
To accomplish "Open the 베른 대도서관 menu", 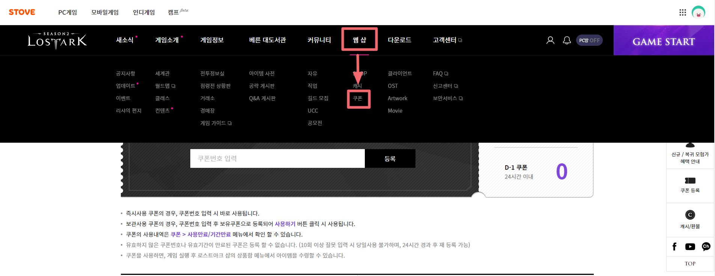I will [x=268, y=40].
